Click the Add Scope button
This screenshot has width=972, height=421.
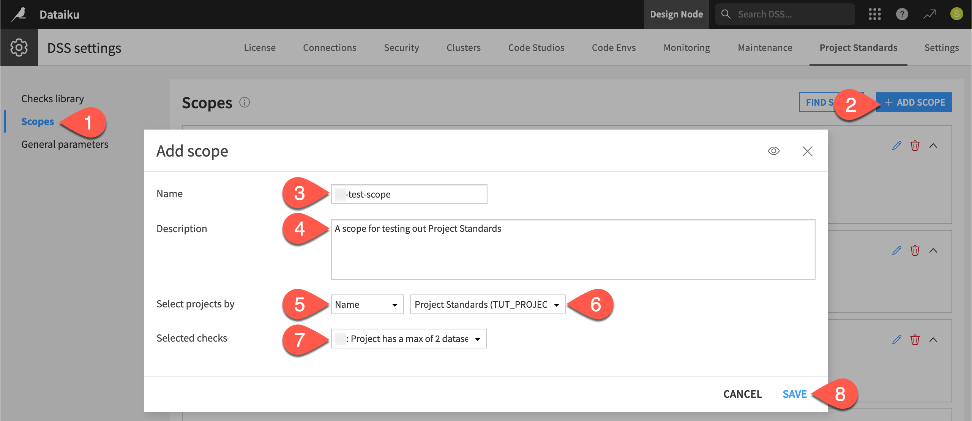tap(914, 102)
